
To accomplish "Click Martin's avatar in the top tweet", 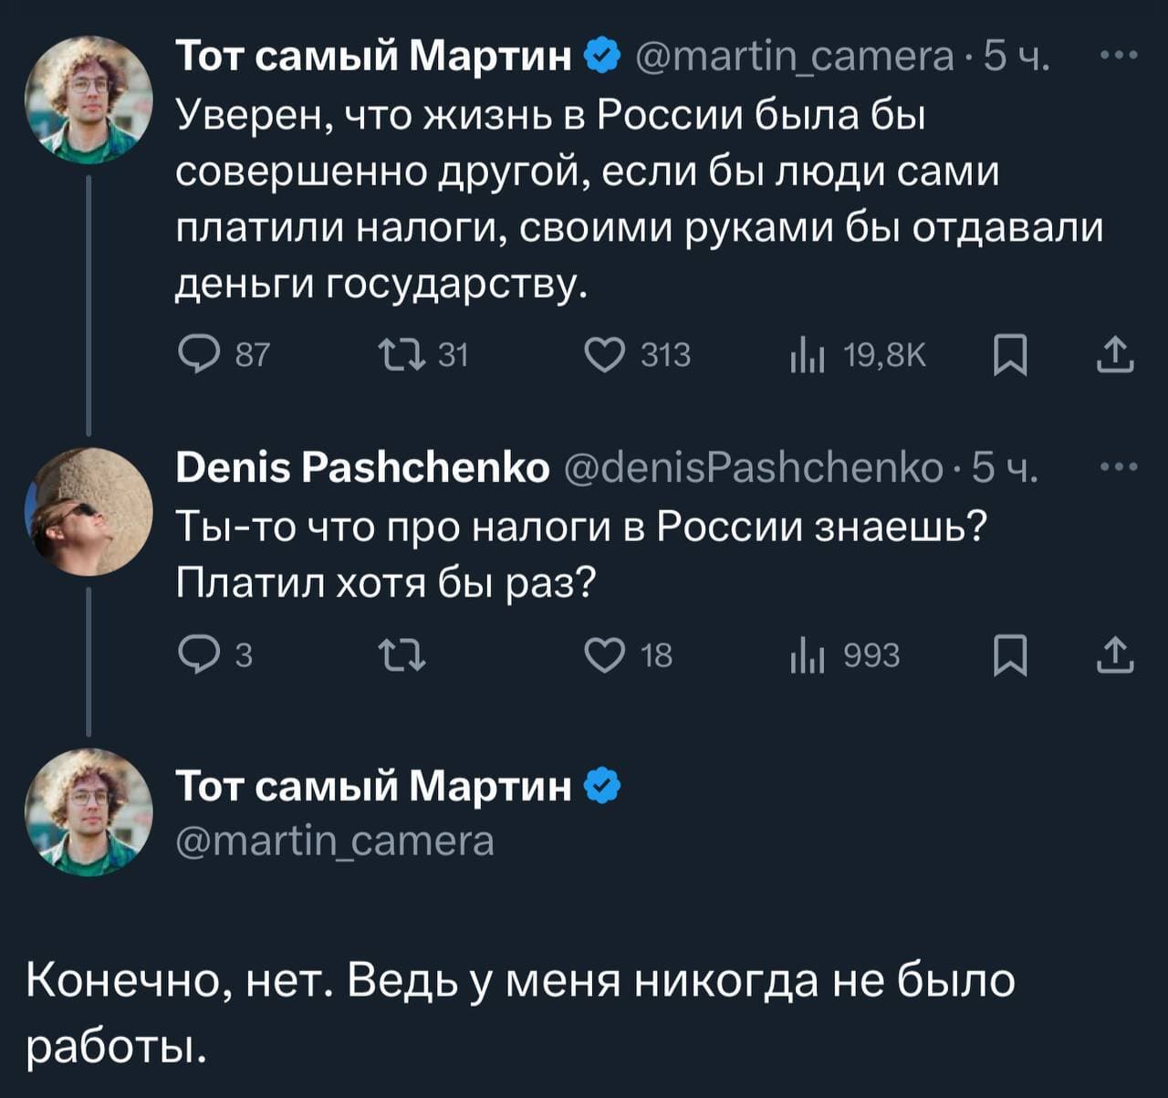I will [89, 99].
